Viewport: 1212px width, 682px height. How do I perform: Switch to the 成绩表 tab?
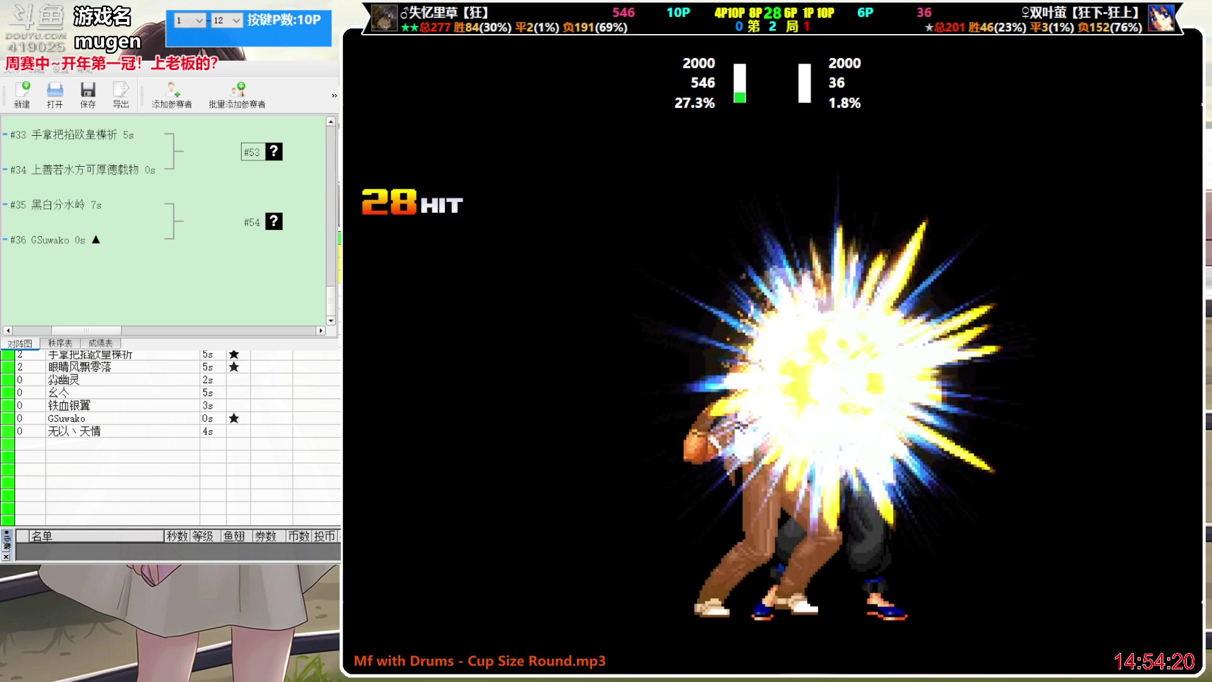pyautogui.click(x=100, y=344)
